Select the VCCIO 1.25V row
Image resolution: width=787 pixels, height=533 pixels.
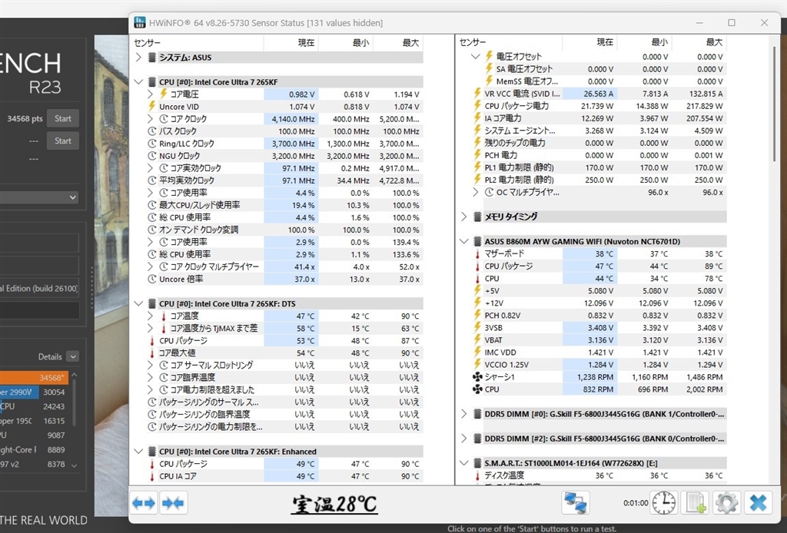coord(598,365)
